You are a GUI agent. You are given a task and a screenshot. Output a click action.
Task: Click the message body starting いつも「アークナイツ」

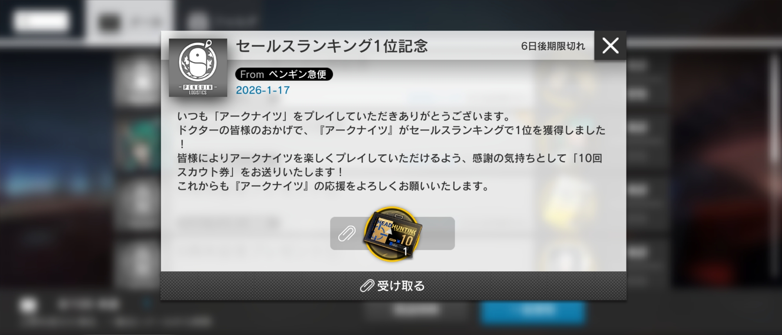click(391, 151)
